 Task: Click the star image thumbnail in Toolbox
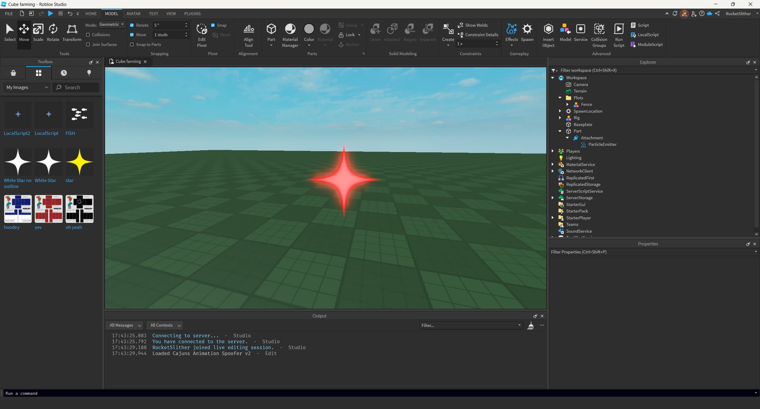(79, 162)
